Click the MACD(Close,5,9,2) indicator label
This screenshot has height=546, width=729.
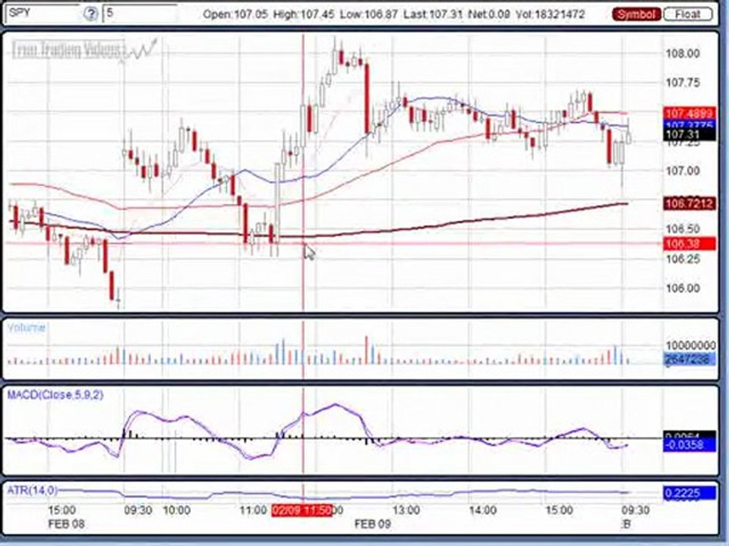click(55, 395)
